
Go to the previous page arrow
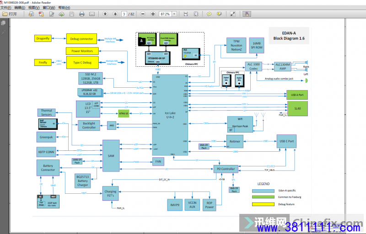(x=105, y=14)
